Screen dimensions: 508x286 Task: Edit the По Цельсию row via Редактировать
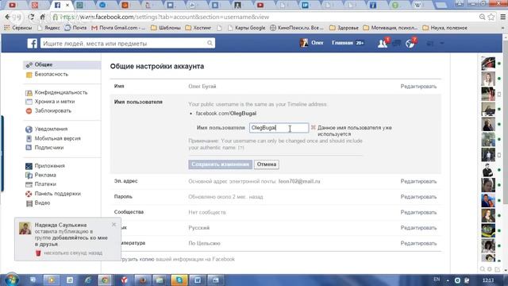pyautogui.click(x=418, y=244)
